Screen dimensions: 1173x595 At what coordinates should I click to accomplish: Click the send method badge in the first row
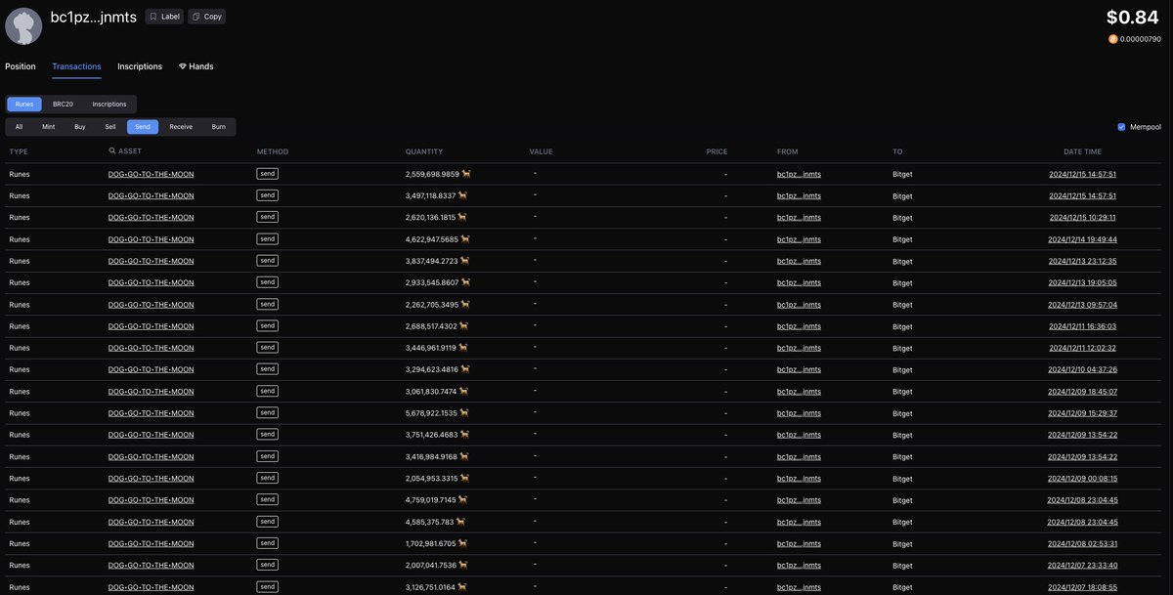point(266,172)
